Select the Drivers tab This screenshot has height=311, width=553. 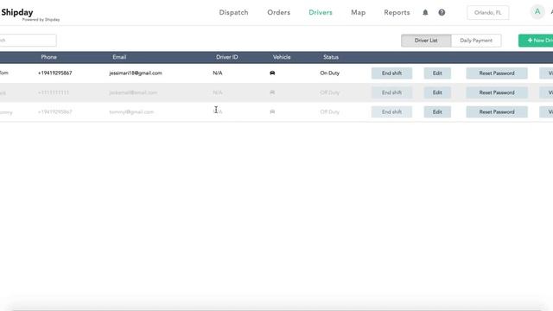pos(321,12)
